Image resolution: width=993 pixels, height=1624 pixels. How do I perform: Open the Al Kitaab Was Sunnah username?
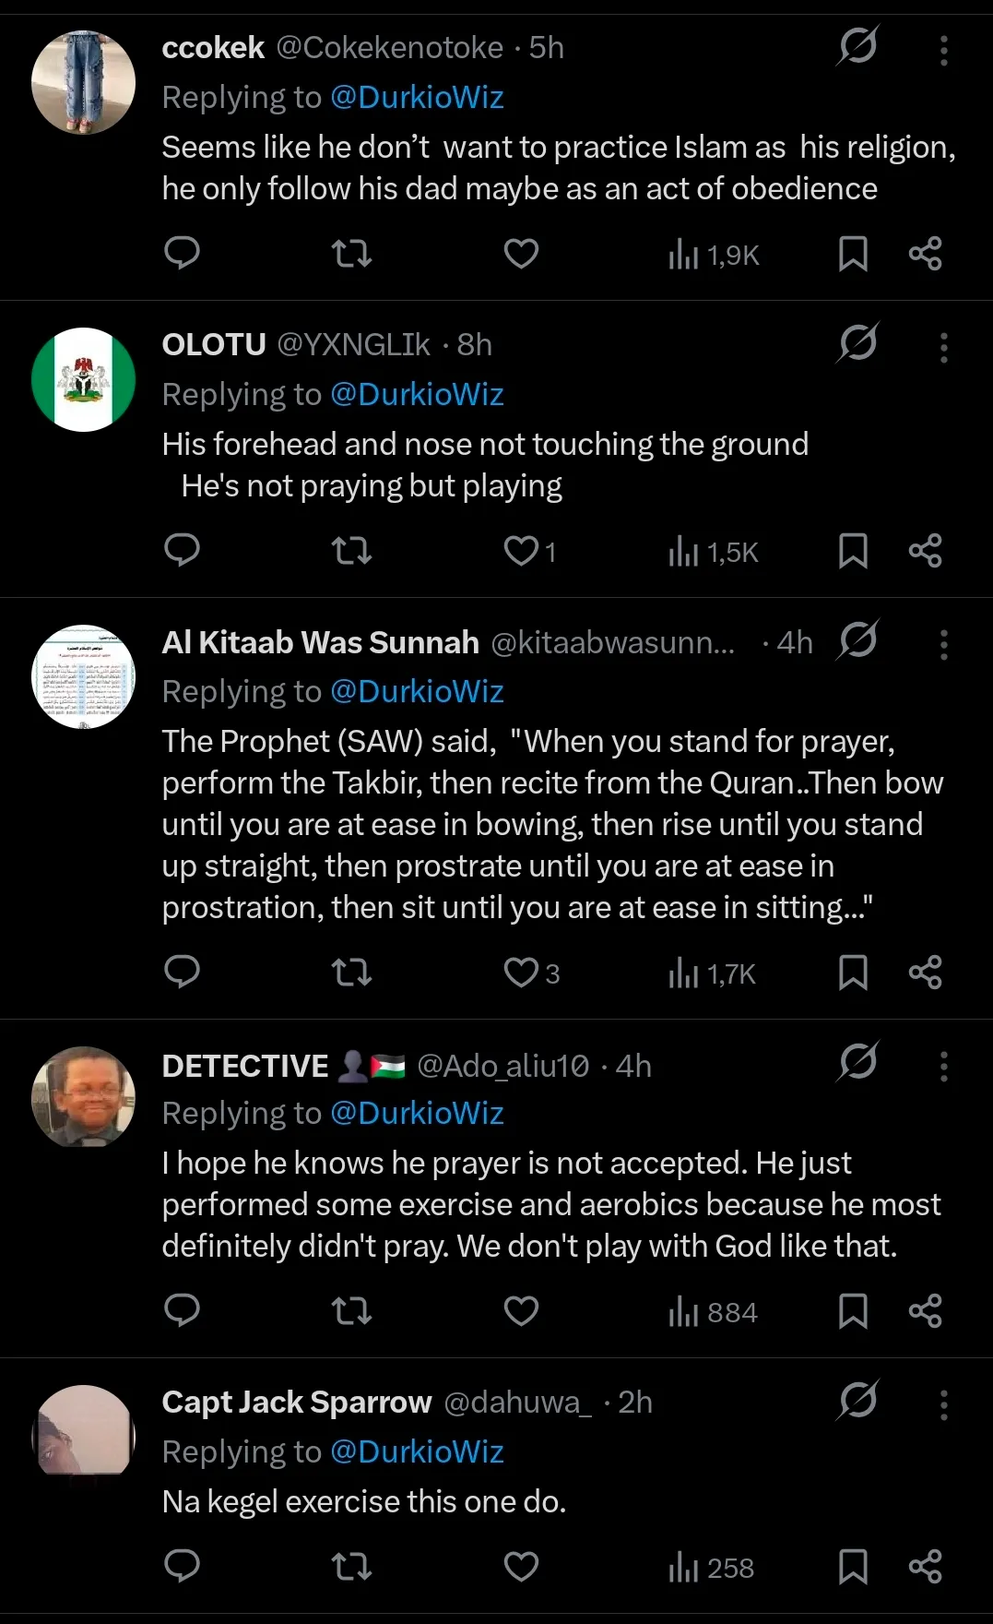[x=320, y=642]
